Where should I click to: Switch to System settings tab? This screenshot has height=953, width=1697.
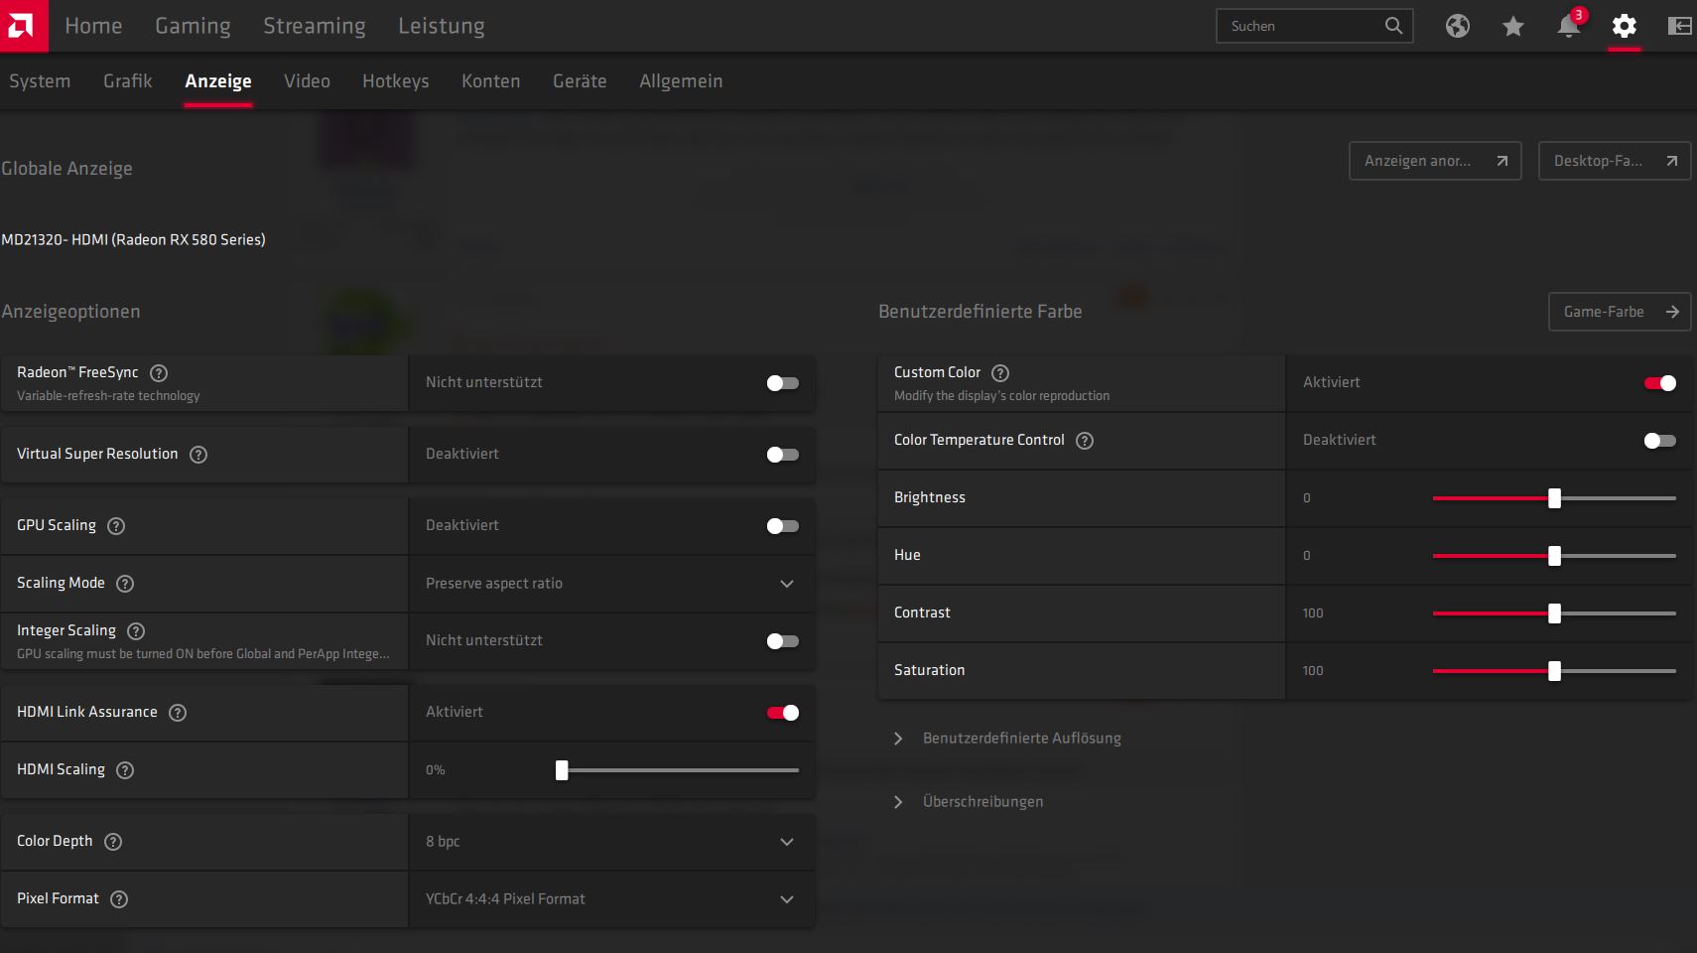pos(40,81)
